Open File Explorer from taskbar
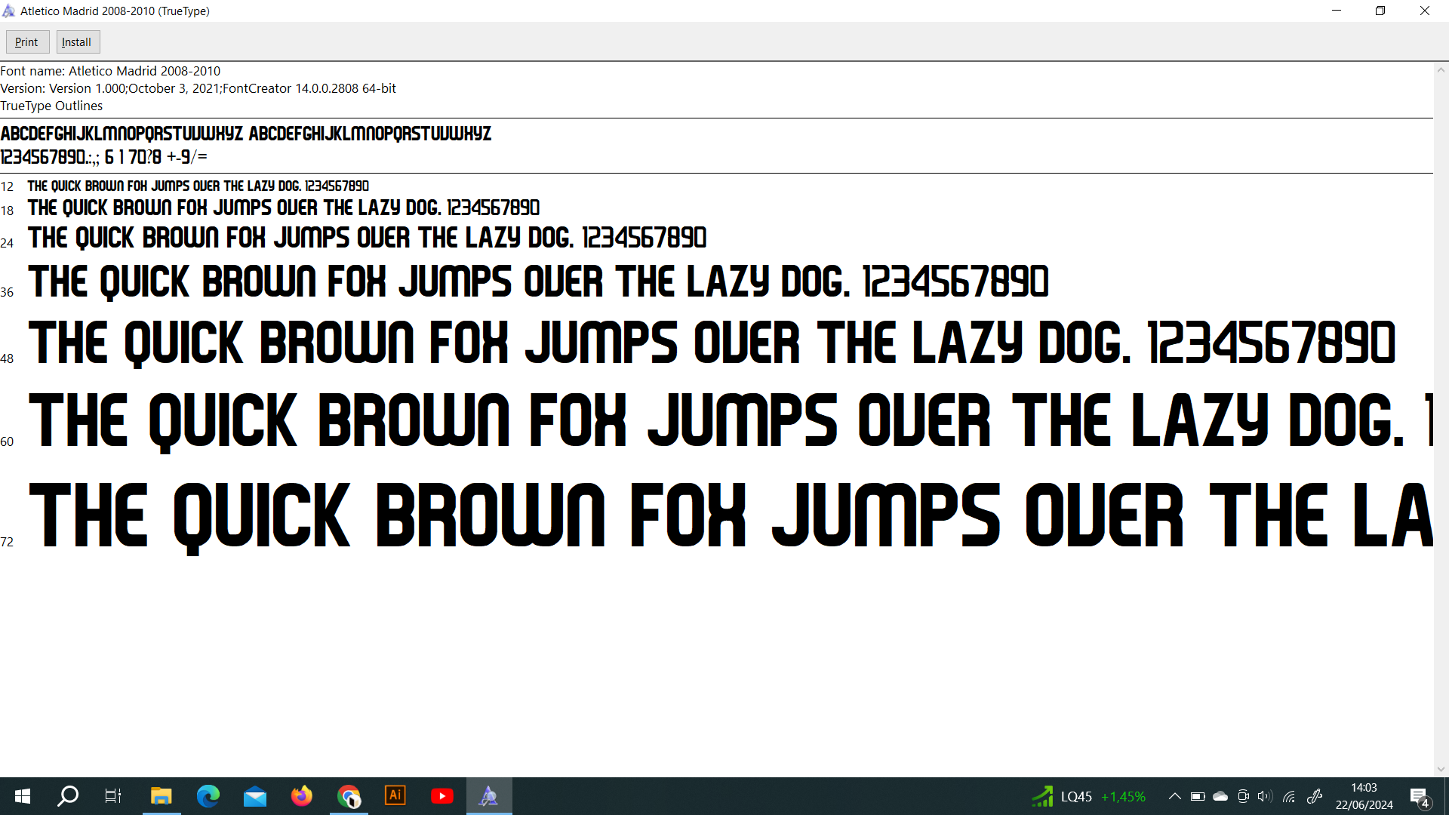 (161, 796)
